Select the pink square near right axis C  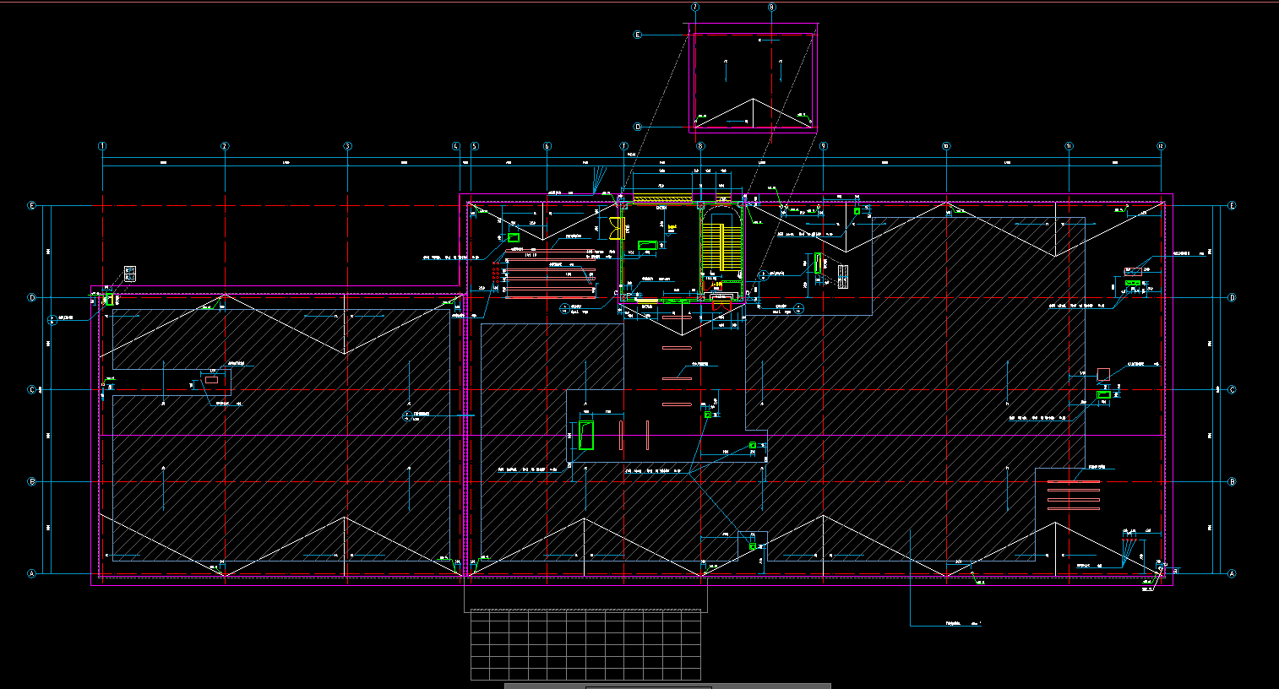(x=1102, y=374)
